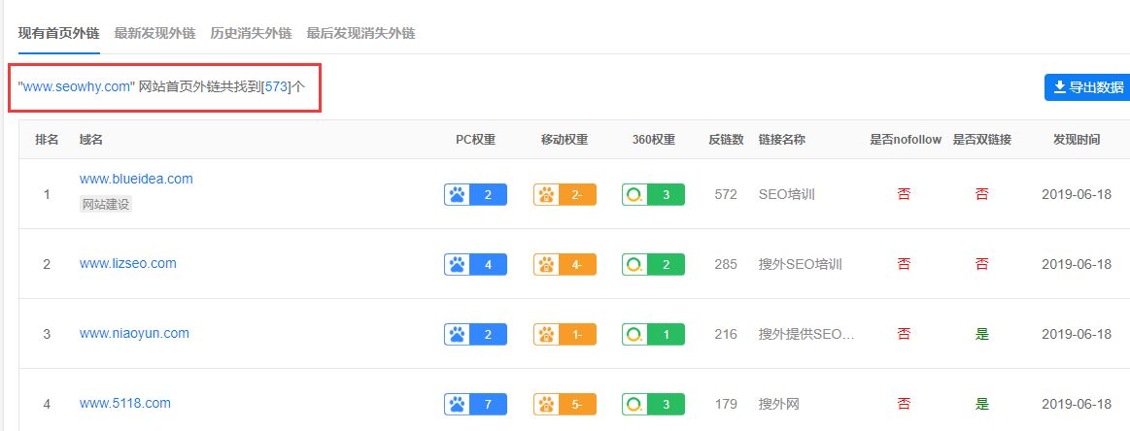Image resolution: width=1130 pixels, height=431 pixels.
Task: Open www.5118.com domain link
Action: tap(124, 403)
